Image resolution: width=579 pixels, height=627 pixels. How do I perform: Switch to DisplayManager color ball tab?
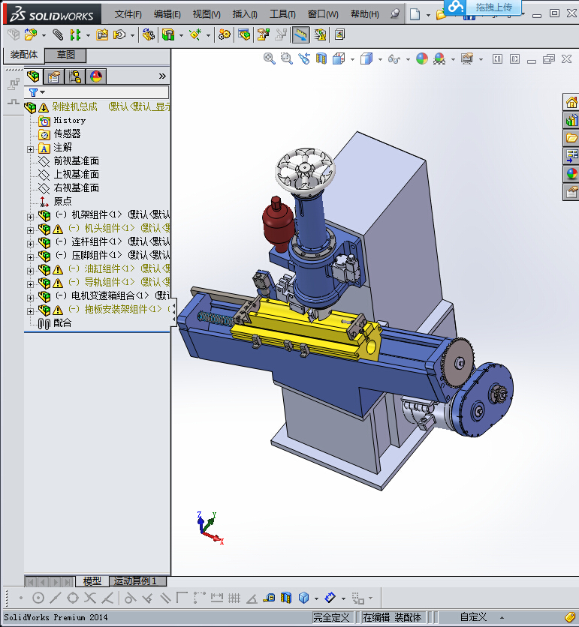click(x=96, y=76)
